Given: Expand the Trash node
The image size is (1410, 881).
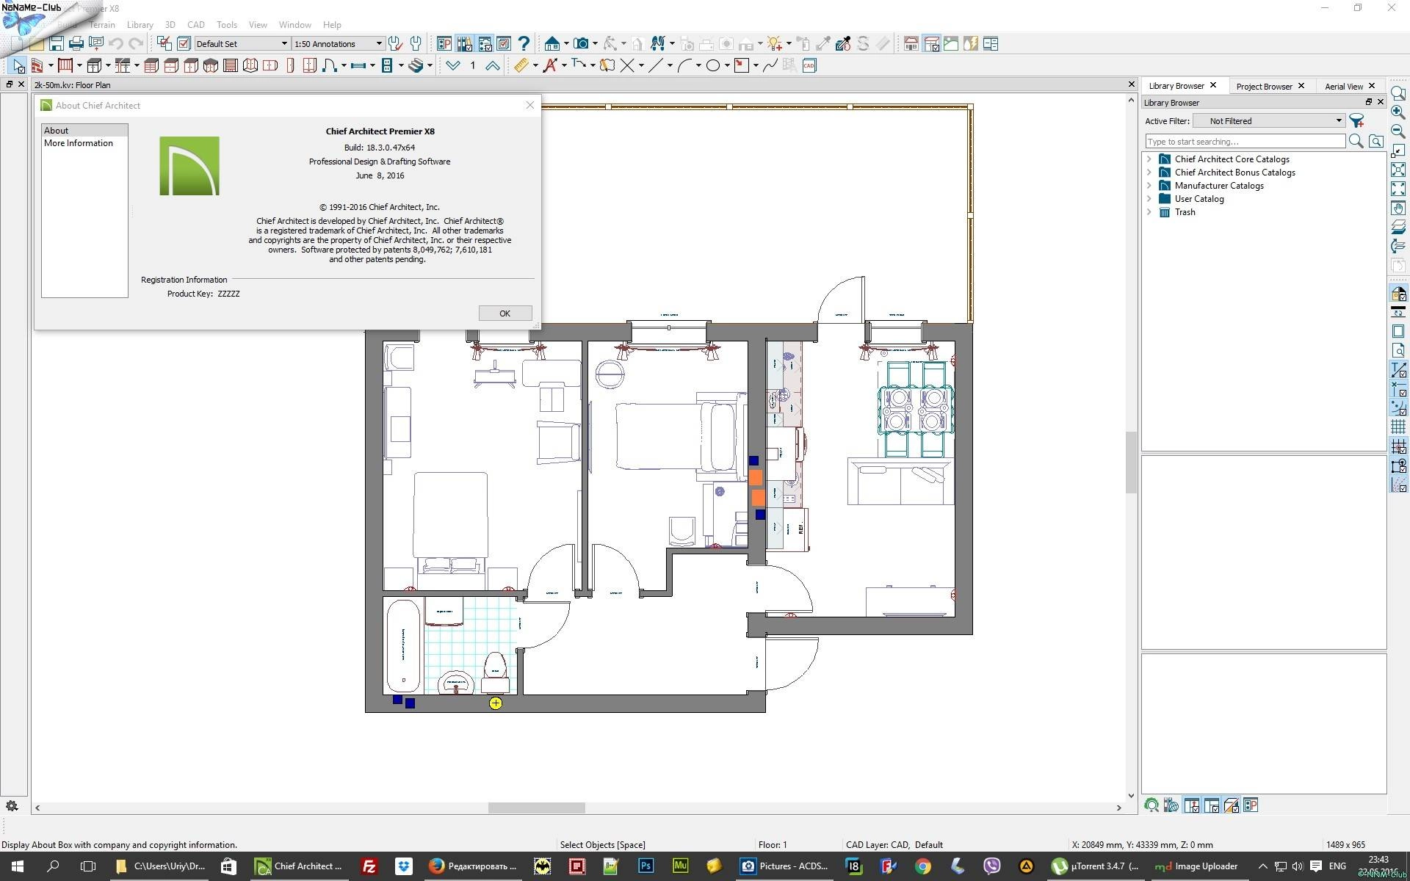Looking at the screenshot, I should click(1149, 211).
